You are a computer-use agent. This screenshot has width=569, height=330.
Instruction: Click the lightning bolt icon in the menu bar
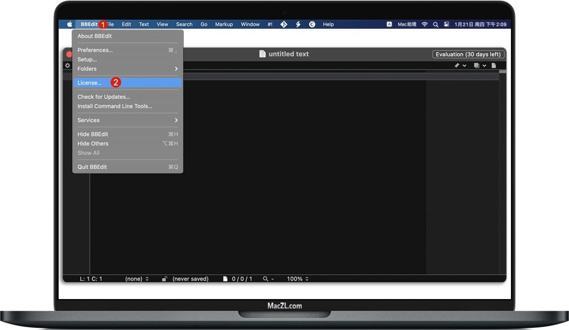point(298,24)
